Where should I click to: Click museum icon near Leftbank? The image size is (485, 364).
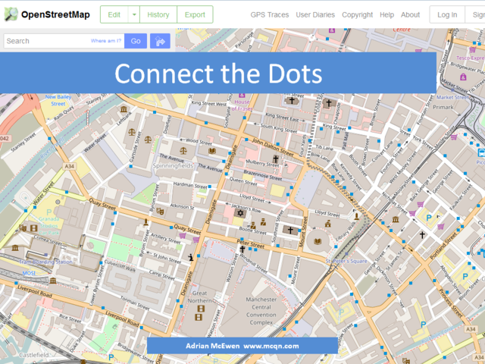(124, 109)
